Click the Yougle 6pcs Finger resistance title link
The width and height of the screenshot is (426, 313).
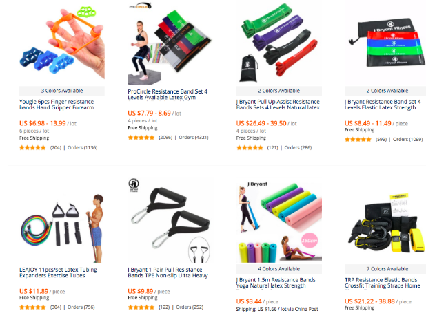coord(57,105)
